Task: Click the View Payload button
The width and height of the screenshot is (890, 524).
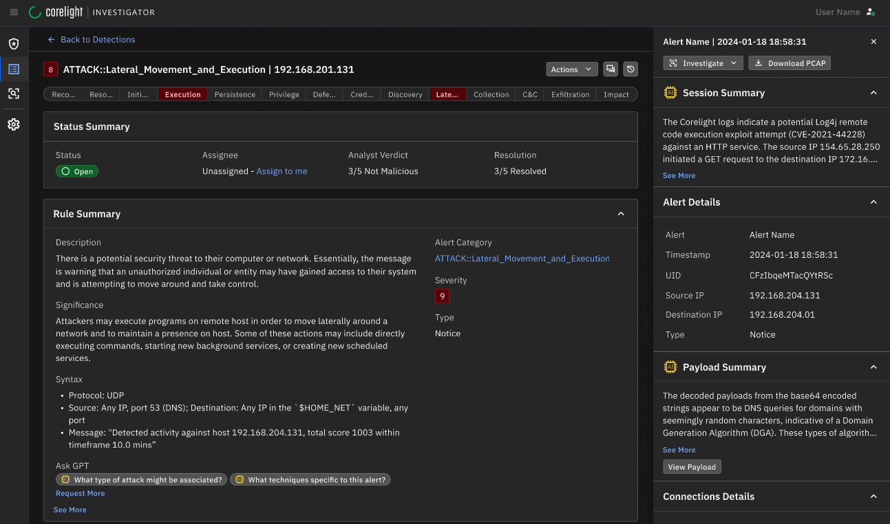Action: coord(692,467)
